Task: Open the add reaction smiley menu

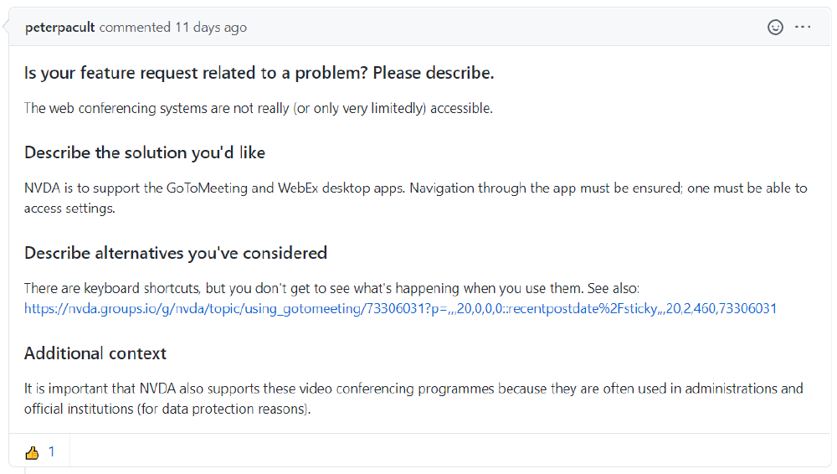Action: coord(775,28)
